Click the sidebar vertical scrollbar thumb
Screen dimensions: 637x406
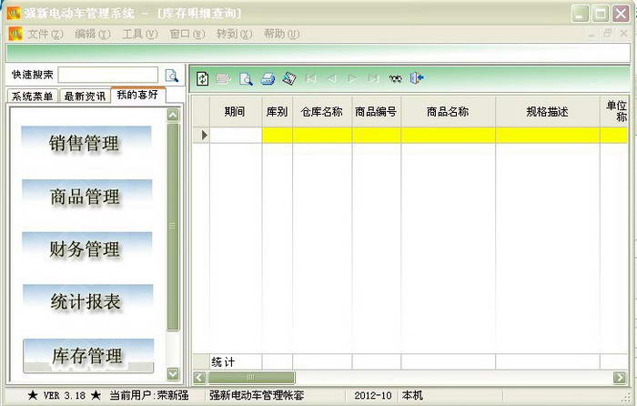173,227
